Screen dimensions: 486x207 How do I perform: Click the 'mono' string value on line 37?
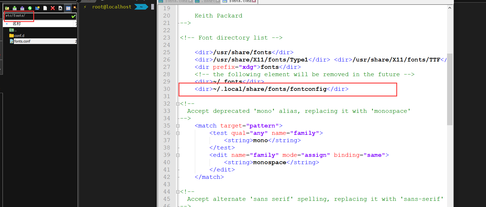tap(260, 140)
